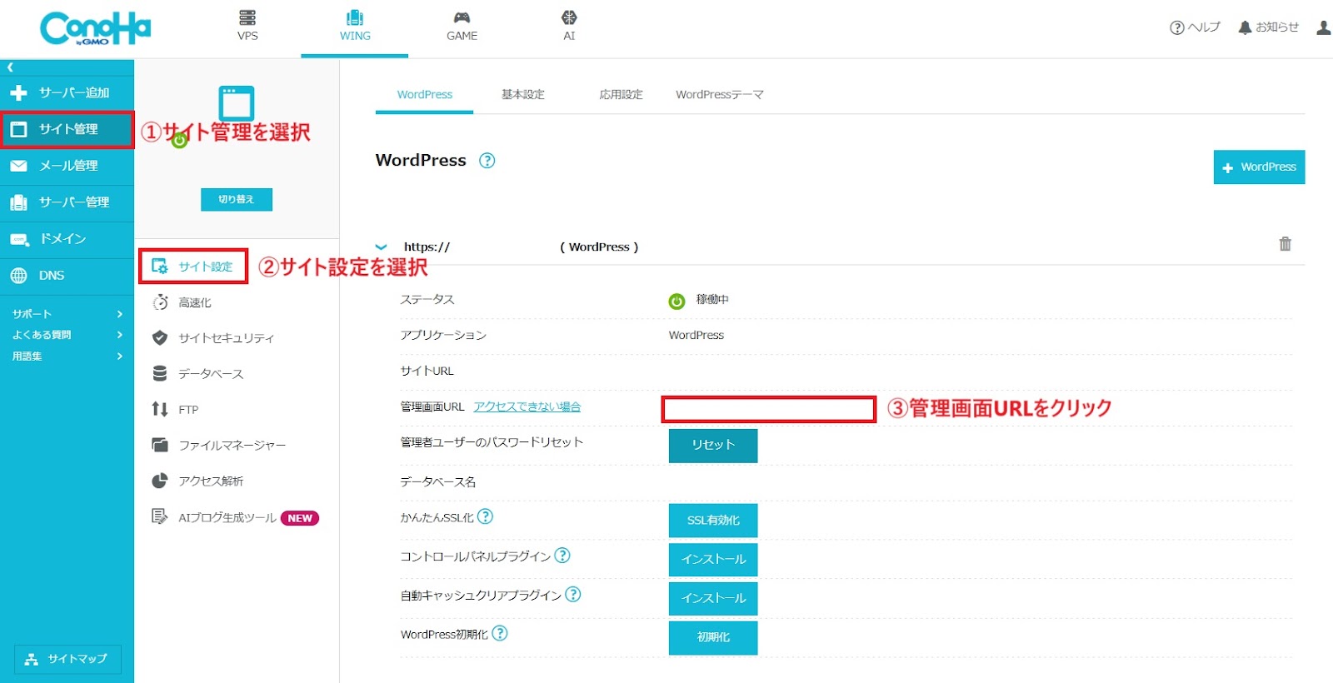1333x683 pixels.
Task: Click the green 稼働中 status icon
Action: point(676,302)
